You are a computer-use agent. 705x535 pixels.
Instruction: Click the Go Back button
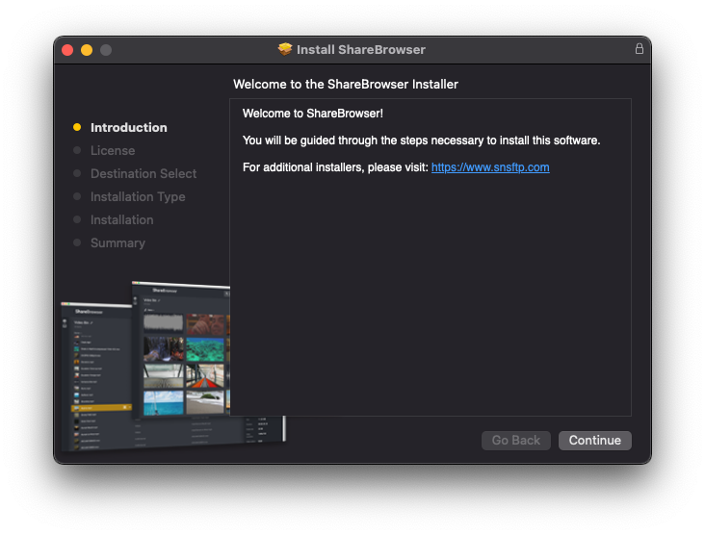point(515,440)
